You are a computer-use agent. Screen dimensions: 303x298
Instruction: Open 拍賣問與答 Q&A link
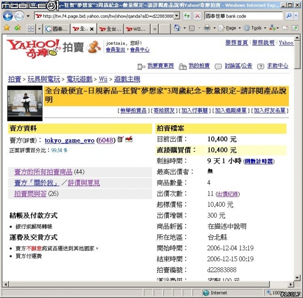tap(30, 194)
